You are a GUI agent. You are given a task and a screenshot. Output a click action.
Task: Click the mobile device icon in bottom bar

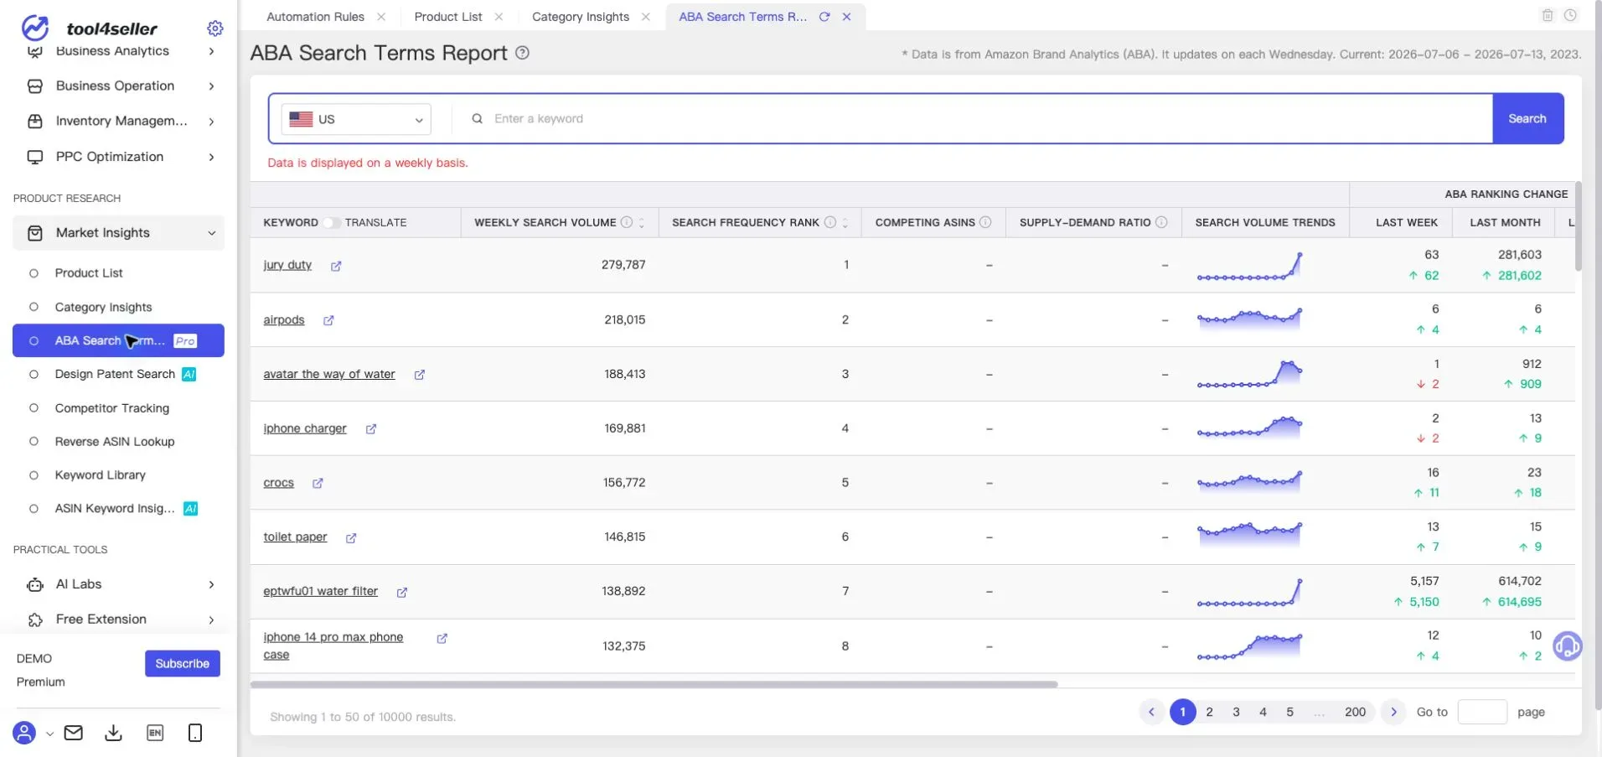[x=195, y=733]
